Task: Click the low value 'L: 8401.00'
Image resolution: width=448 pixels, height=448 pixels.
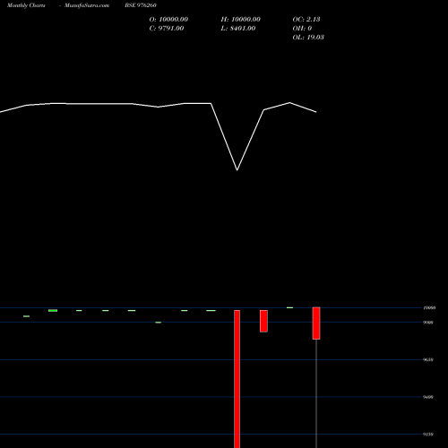Action: coord(238,29)
